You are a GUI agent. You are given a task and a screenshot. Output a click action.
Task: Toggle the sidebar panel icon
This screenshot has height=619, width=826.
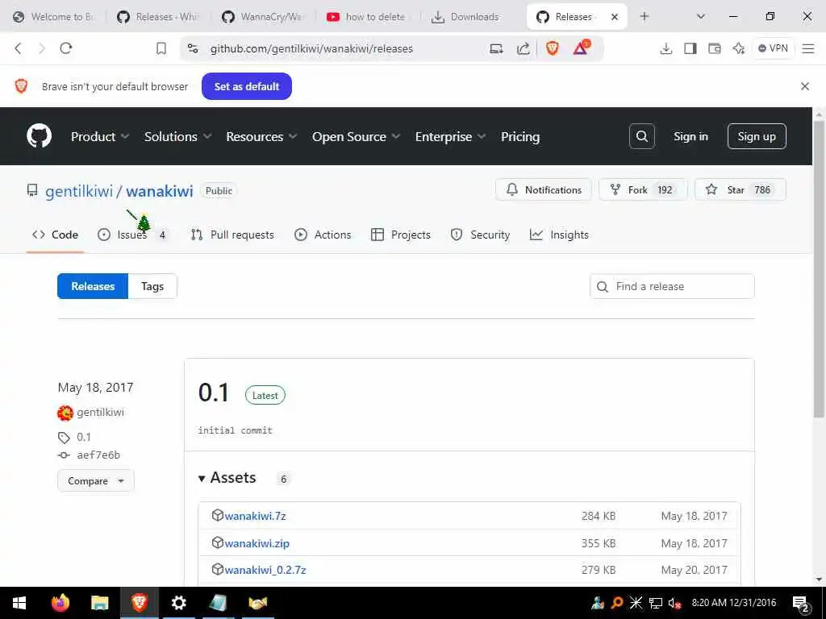click(690, 48)
